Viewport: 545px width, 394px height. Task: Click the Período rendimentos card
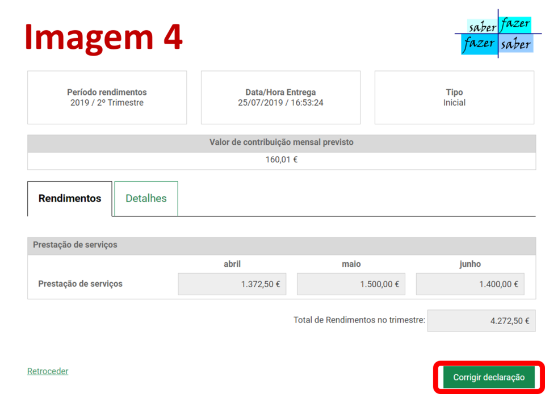(x=107, y=97)
